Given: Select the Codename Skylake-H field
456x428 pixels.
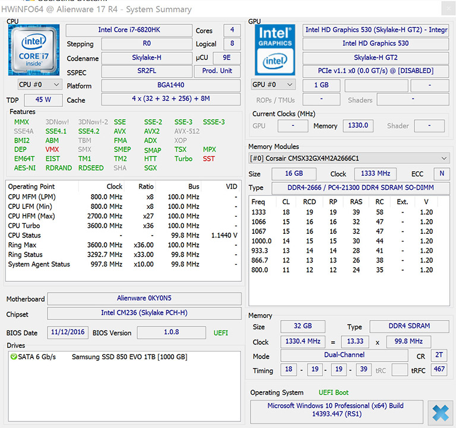Looking at the screenshot, I should [x=147, y=58].
